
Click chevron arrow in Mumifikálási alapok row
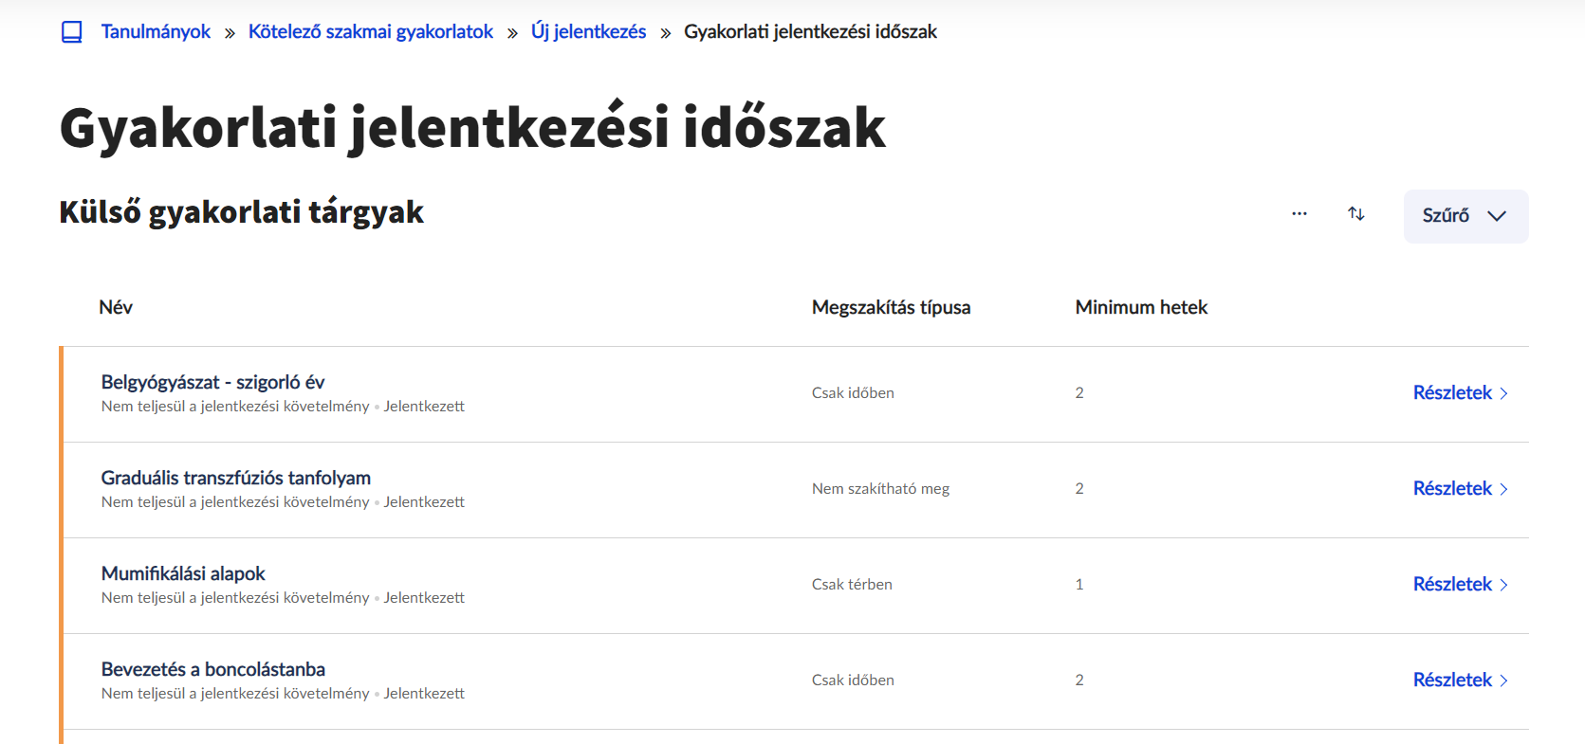[1504, 585]
